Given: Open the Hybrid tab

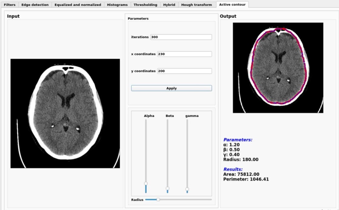Looking at the screenshot, I should [169, 5].
